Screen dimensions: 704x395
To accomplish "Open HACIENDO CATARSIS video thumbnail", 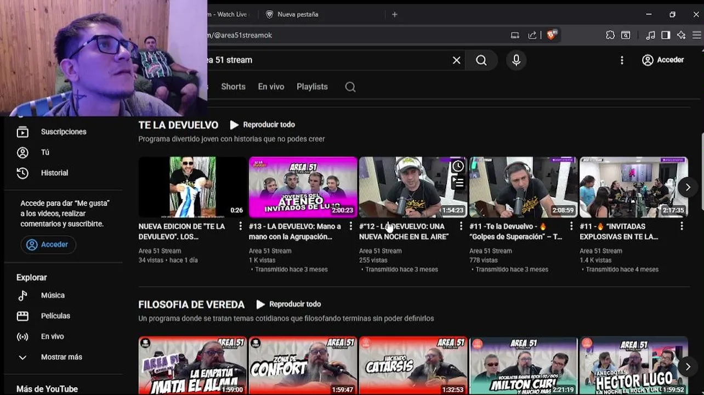I will 413,365.
